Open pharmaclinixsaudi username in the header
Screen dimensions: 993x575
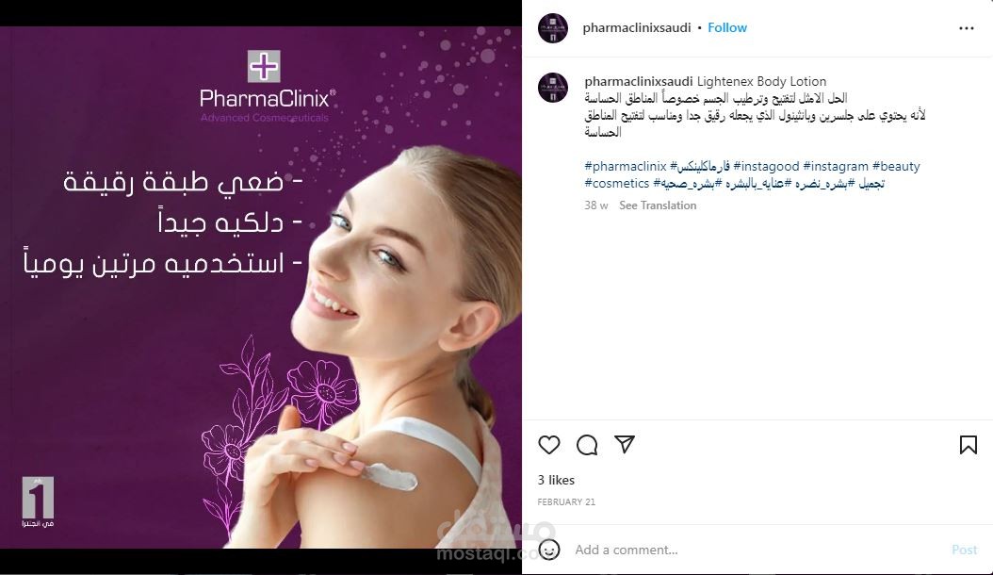coord(637,28)
